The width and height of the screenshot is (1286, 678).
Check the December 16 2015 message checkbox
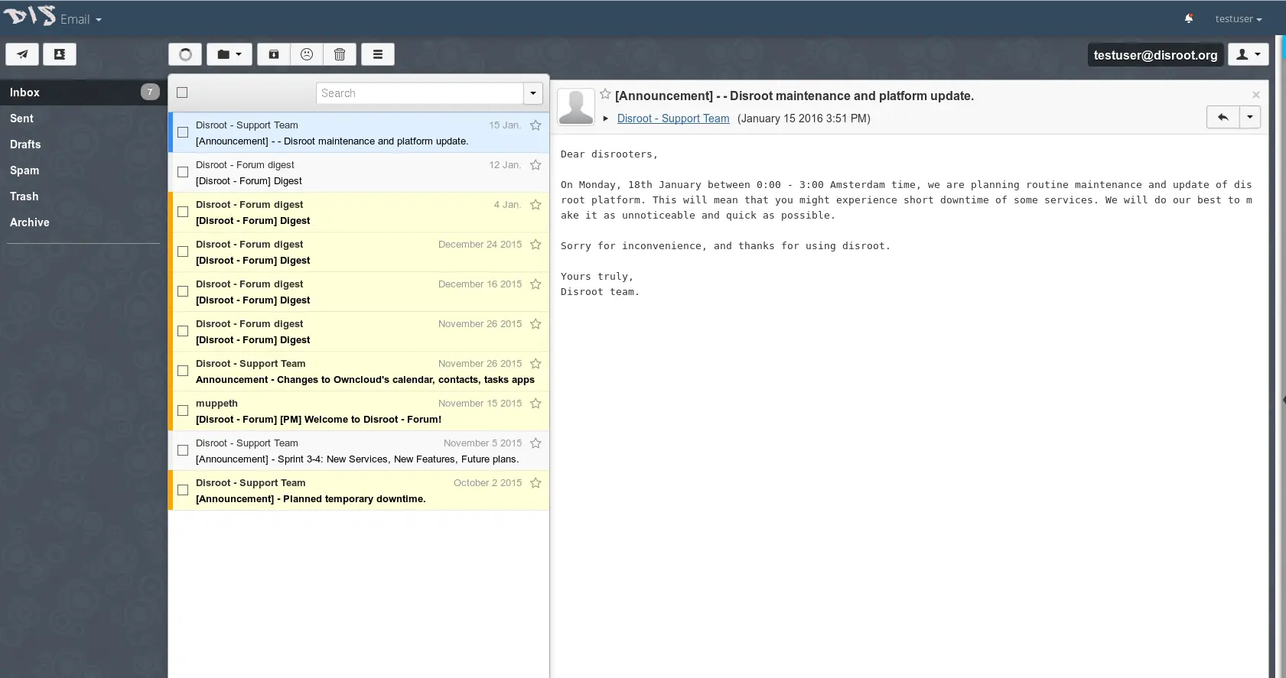pyautogui.click(x=183, y=291)
